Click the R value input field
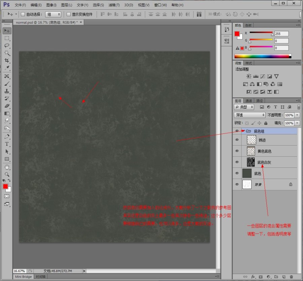This screenshot has height=281, width=303. point(281,34)
